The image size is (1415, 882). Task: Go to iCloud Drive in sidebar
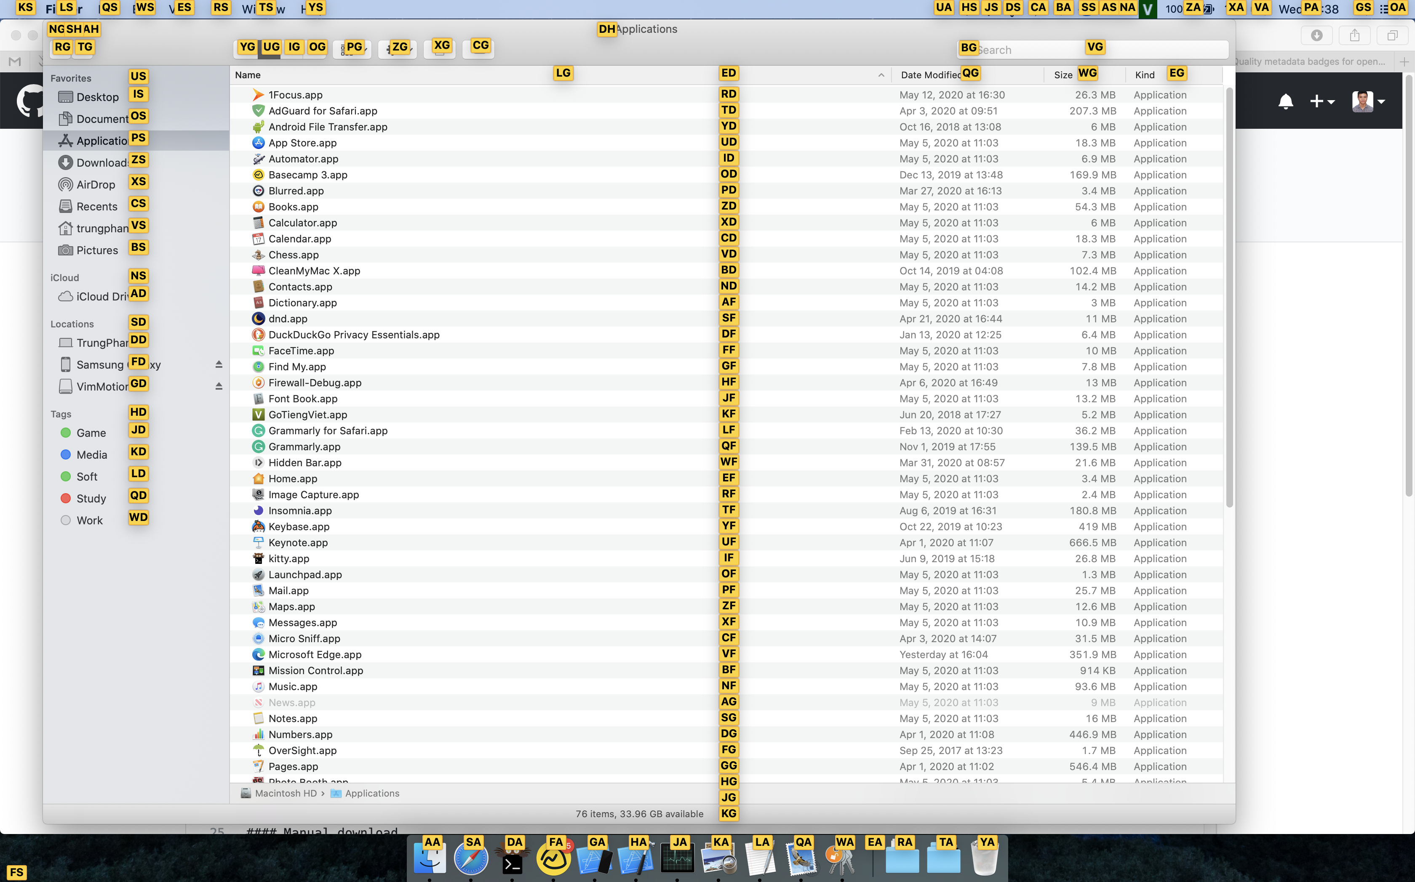click(99, 297)
